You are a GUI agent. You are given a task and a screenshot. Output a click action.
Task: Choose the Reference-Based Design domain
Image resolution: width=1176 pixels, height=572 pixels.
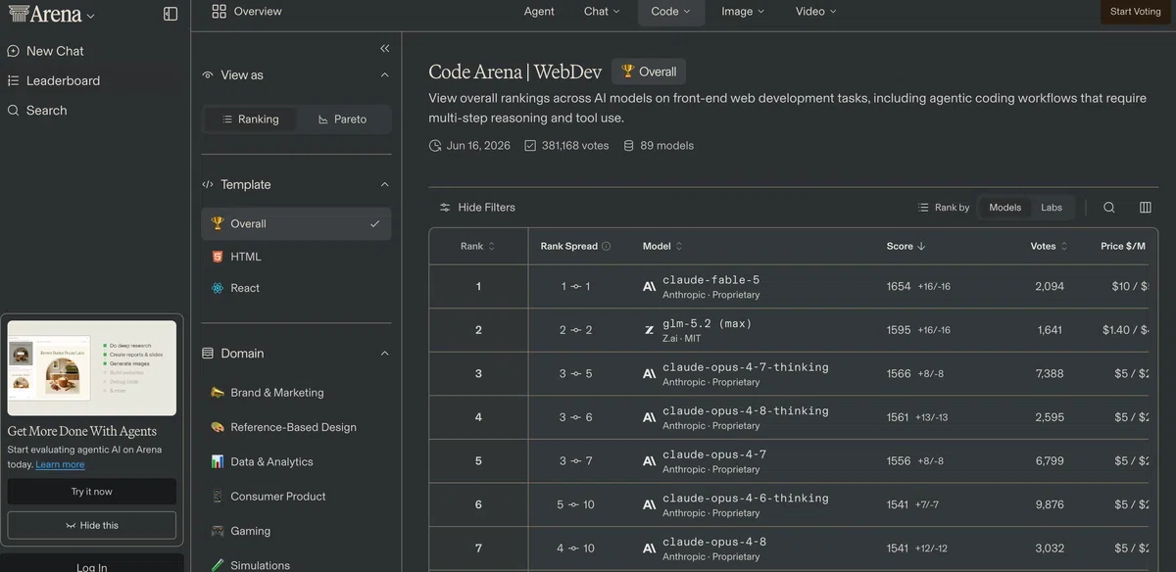[x=293, y=427]
